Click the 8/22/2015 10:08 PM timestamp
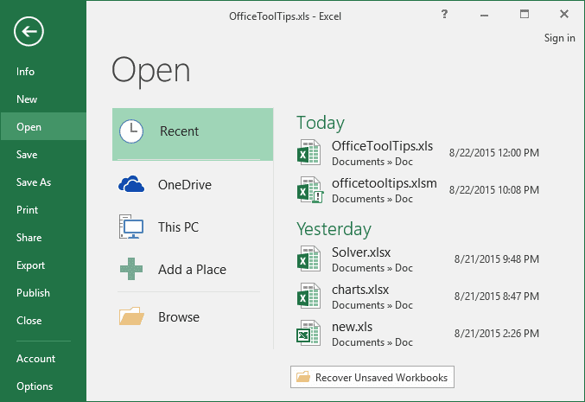 (494, 190)
